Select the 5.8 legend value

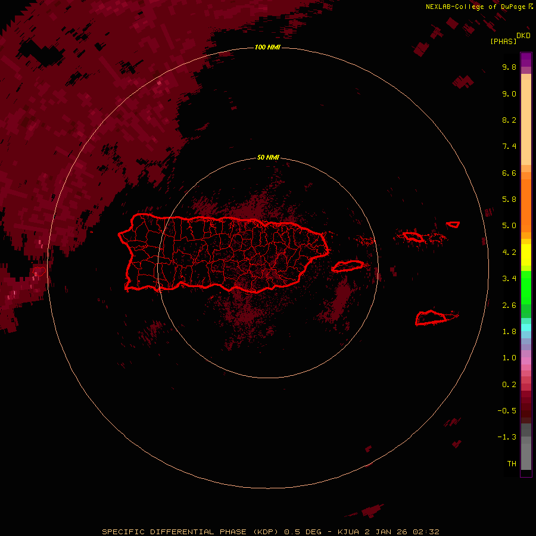(509, 200)
